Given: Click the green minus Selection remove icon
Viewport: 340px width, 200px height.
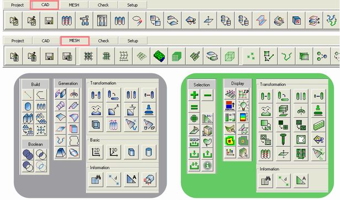Looking at the screenshot, I should (208, 95).
